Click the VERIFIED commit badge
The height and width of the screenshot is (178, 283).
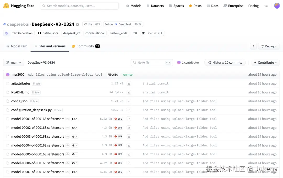click(127, 75)
